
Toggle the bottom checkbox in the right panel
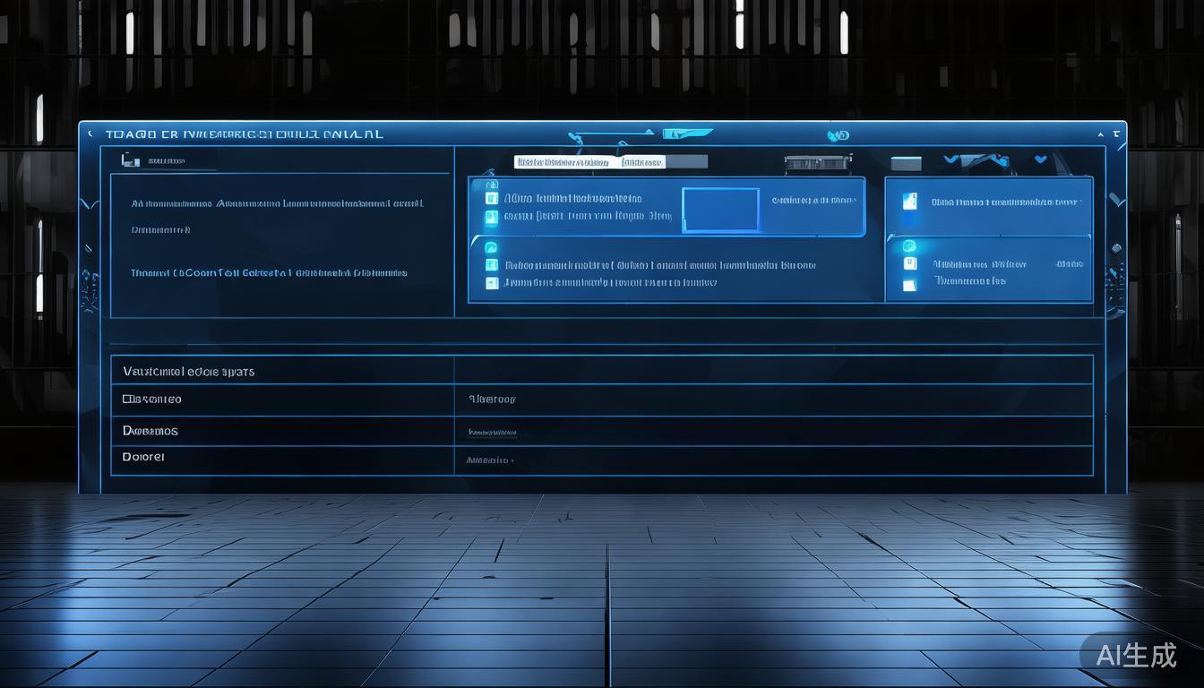pos(910,285)
